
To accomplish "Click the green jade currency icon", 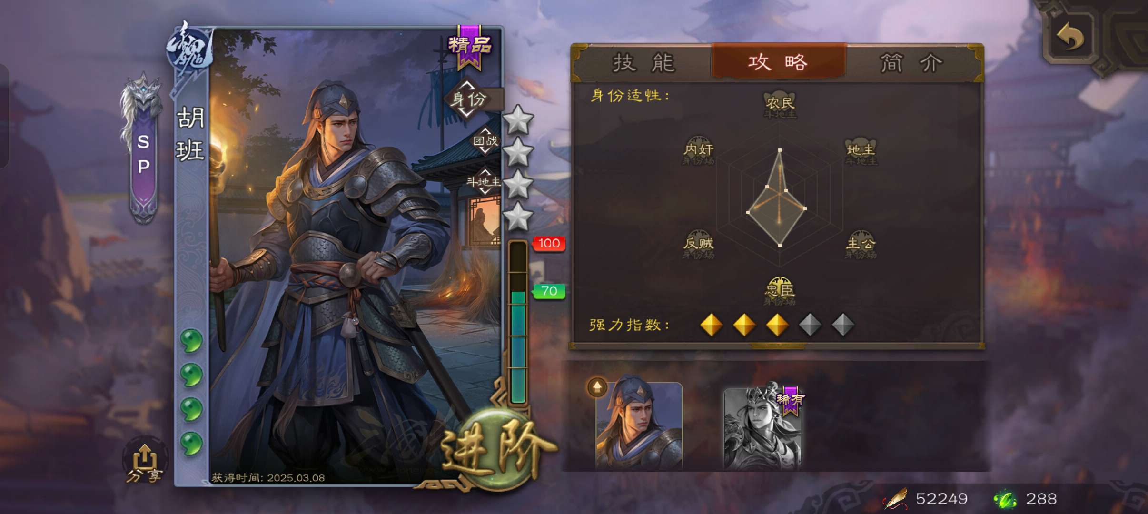I will [x=1005, y=499].
